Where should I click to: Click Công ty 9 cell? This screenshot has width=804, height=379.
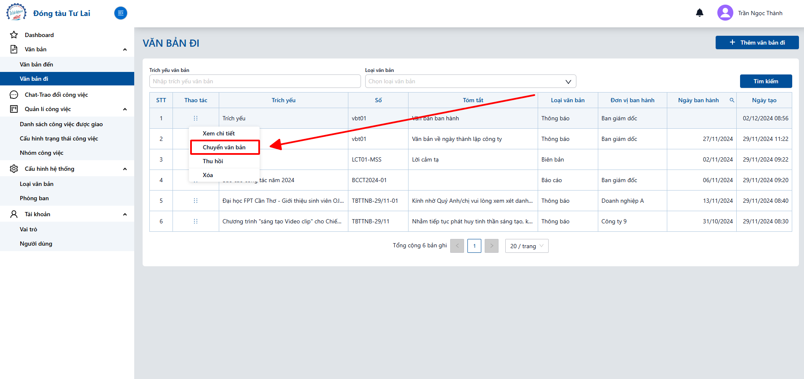coord(632,221)
